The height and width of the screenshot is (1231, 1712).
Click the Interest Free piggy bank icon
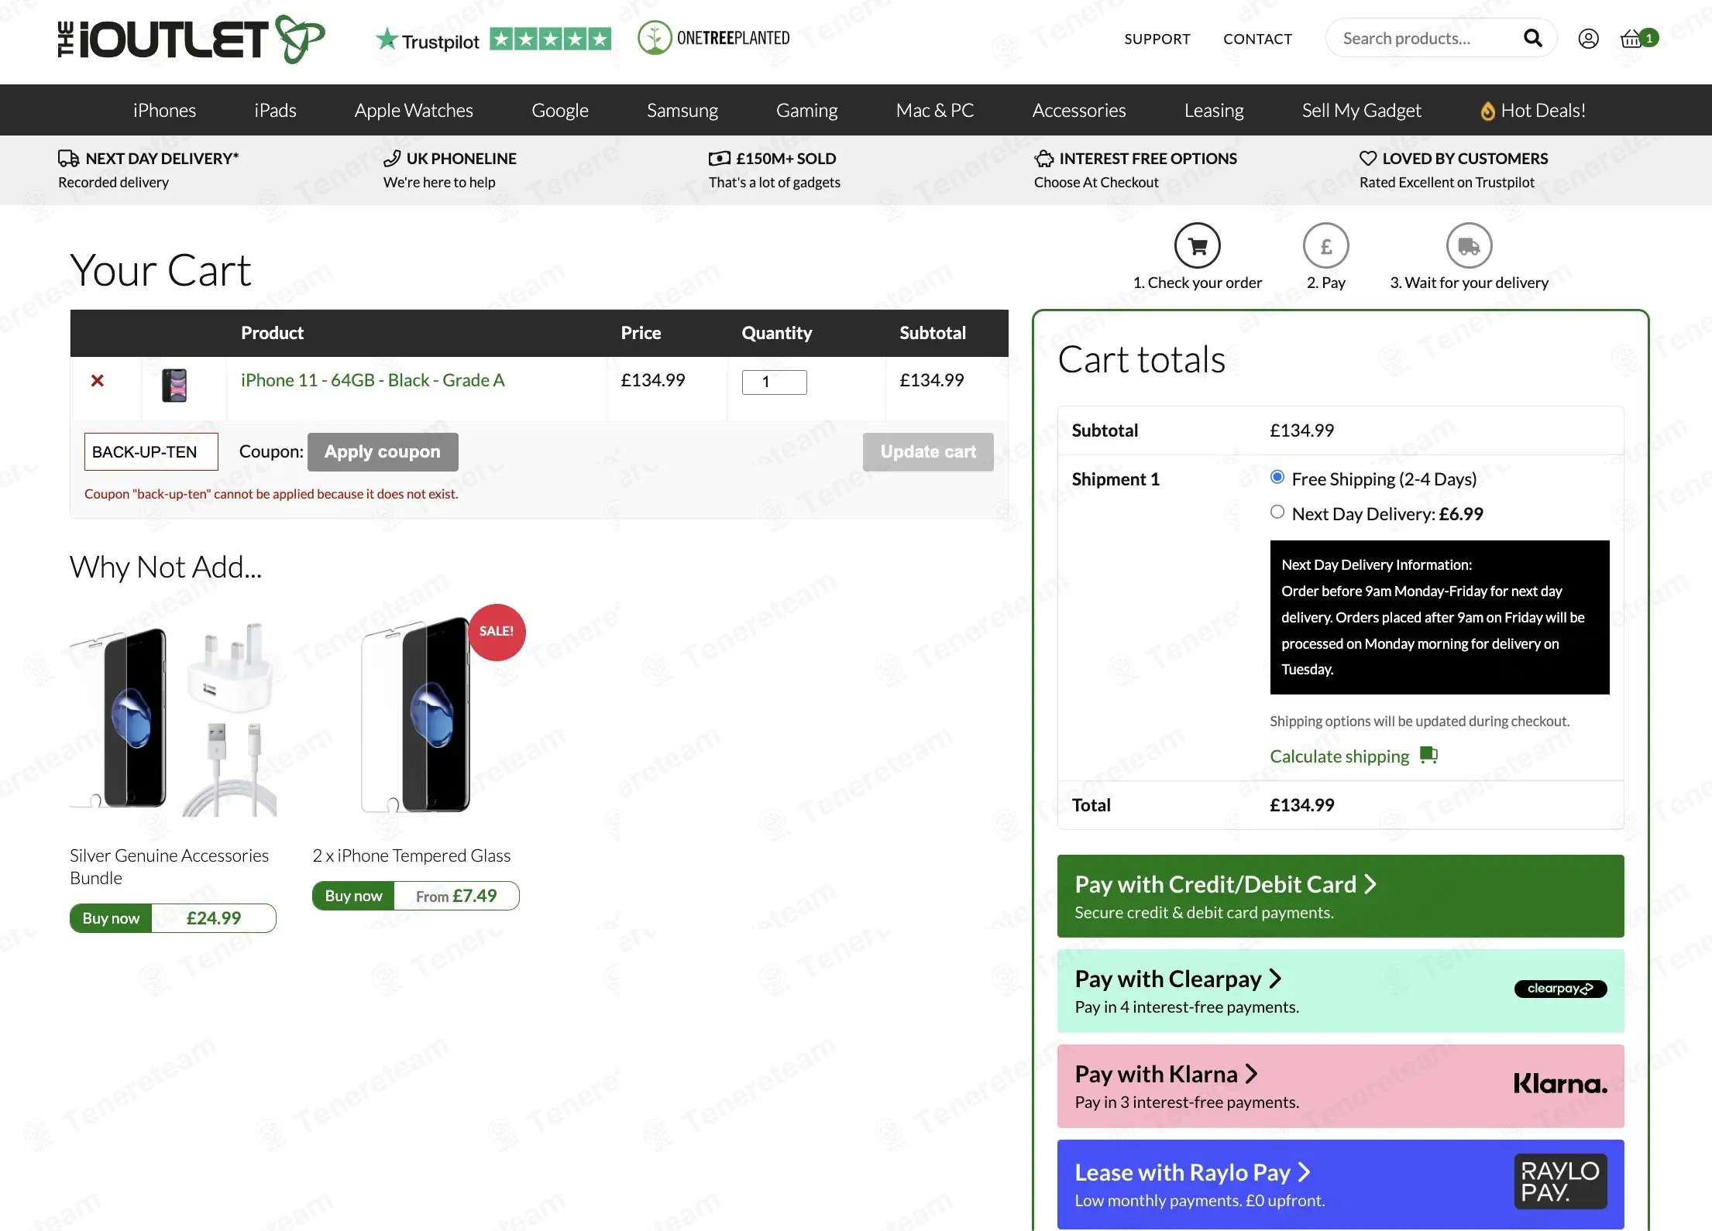(1044, 159)
